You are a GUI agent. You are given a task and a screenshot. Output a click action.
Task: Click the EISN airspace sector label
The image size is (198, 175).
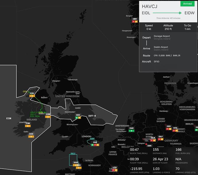tap(9, 118)
